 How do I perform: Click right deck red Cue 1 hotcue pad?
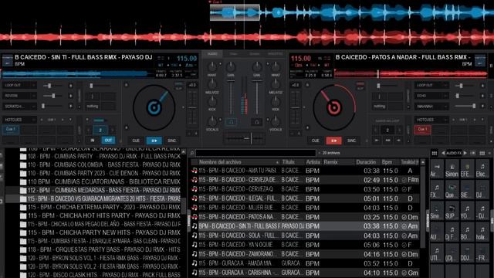[x=422, y=129]
